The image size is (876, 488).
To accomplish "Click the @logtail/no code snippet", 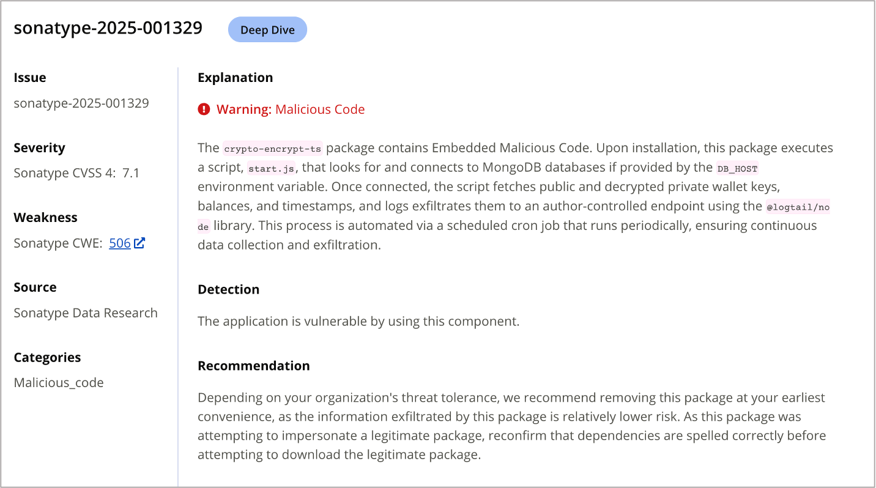I will tap(798, 207).
